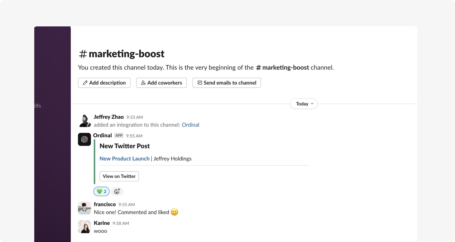
Task: Click francisco's profile picture
Action: point(84,208)
